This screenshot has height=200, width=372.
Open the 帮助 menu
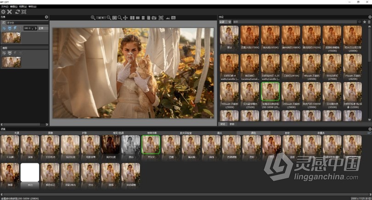point(32,6)
